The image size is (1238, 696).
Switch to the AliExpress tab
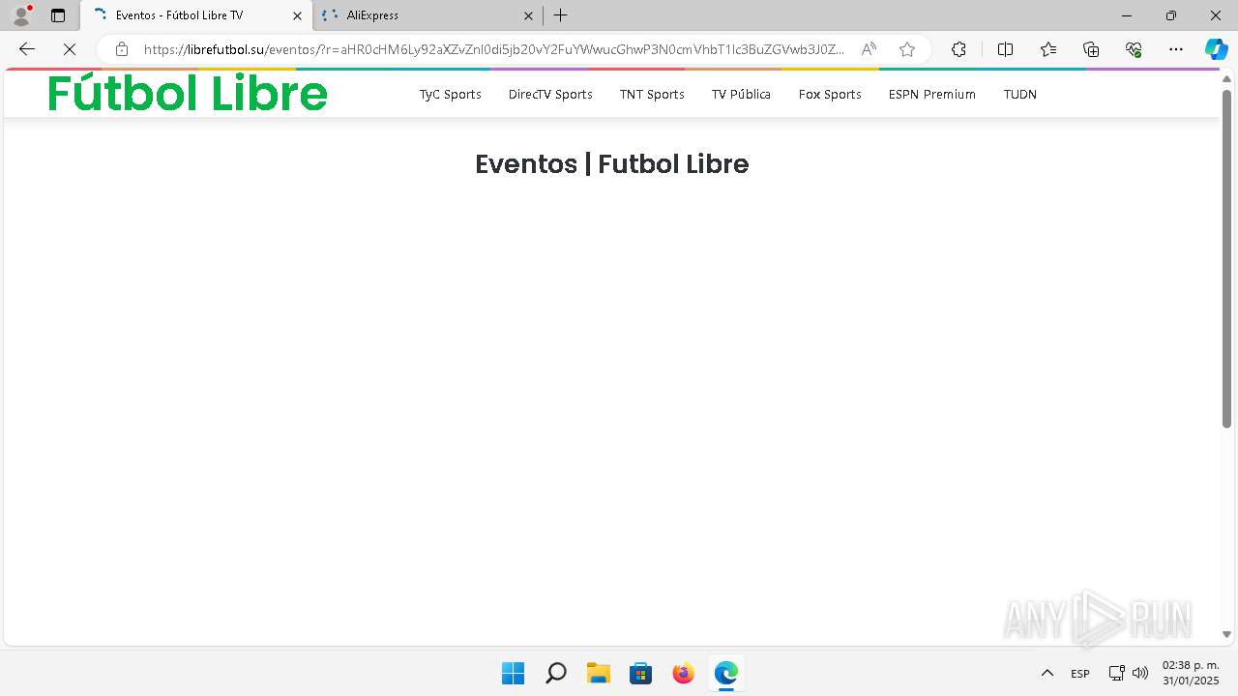click(x=428, y=15)
